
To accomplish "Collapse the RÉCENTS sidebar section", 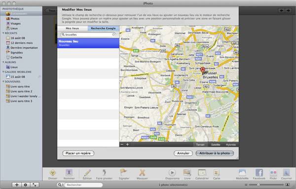I will click(3, 33).
